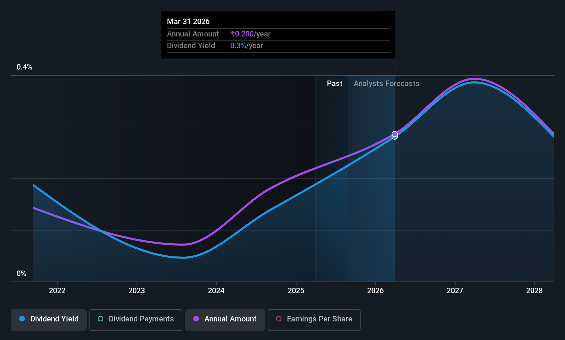Click the 0.4% y-axis label
The image size is (565, 340).
click(24, 67)
